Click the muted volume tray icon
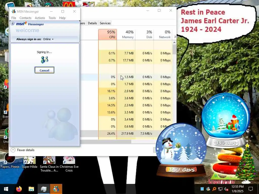 [x=226, y=189]
